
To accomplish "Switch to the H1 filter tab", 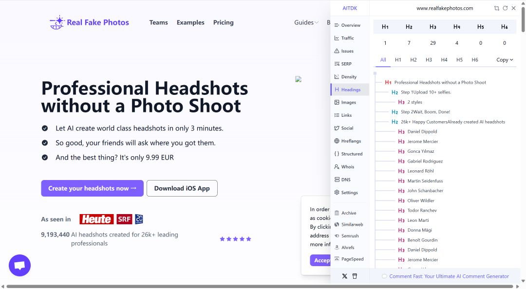I will click(x=398, y=60).
